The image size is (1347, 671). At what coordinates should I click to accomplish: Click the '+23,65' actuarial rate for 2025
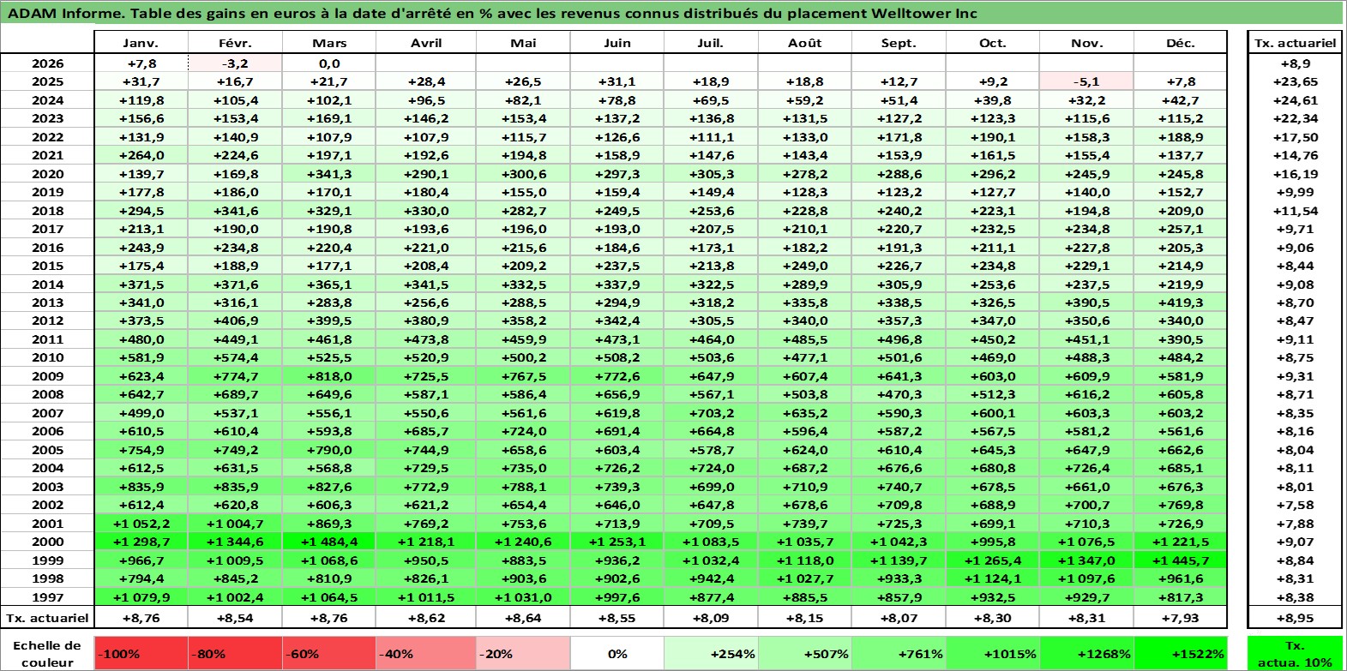(1295, 81)
